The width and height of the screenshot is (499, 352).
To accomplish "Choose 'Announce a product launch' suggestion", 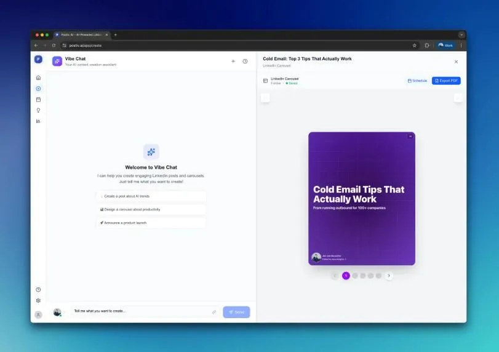I will 151,223.
